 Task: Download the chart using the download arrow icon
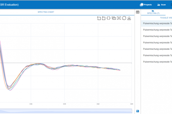coord(129,18)
